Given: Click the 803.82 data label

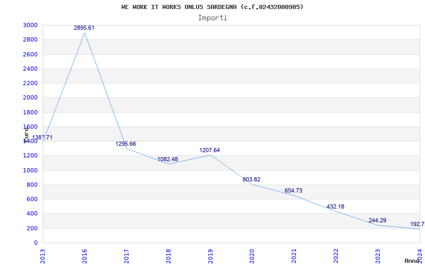Looking at the screenshot, I should 251,179.
